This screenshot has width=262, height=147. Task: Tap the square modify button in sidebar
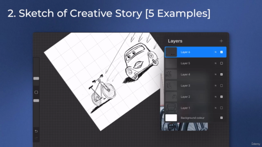click(36, 92)
